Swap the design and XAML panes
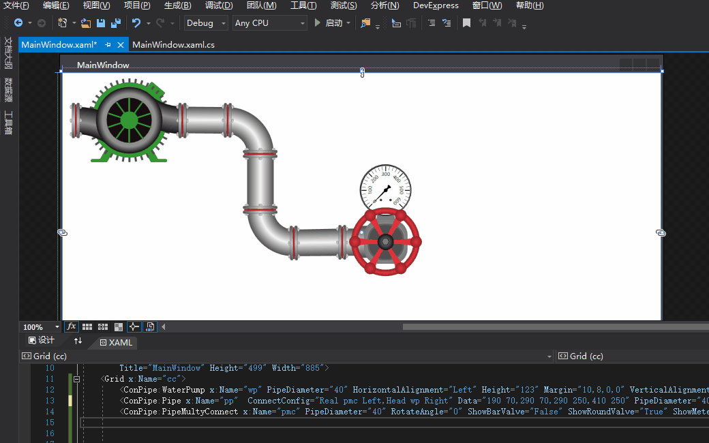 (78, 341)
